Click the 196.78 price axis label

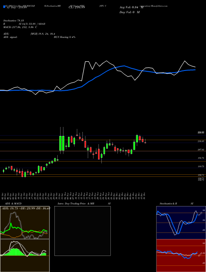pyautogui.click(x=201, y=158)
